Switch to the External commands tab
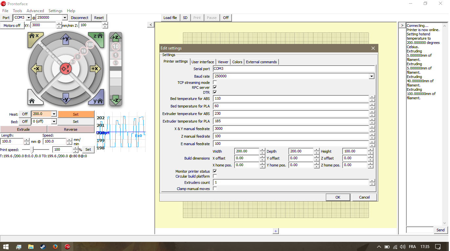This screenshot has height=251, width=450. 261,62
